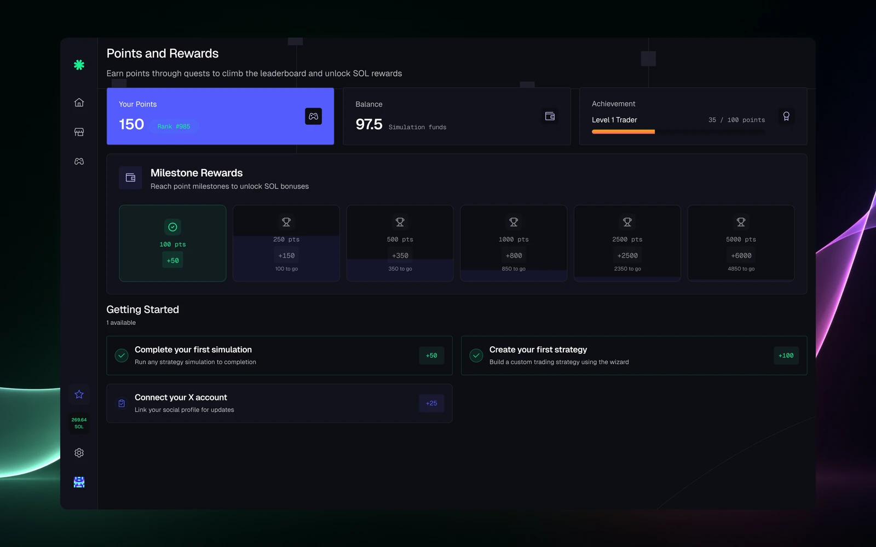Select the completed 100 pts milestone card
This screenshot has height=547, width=876.
point(172,243)
